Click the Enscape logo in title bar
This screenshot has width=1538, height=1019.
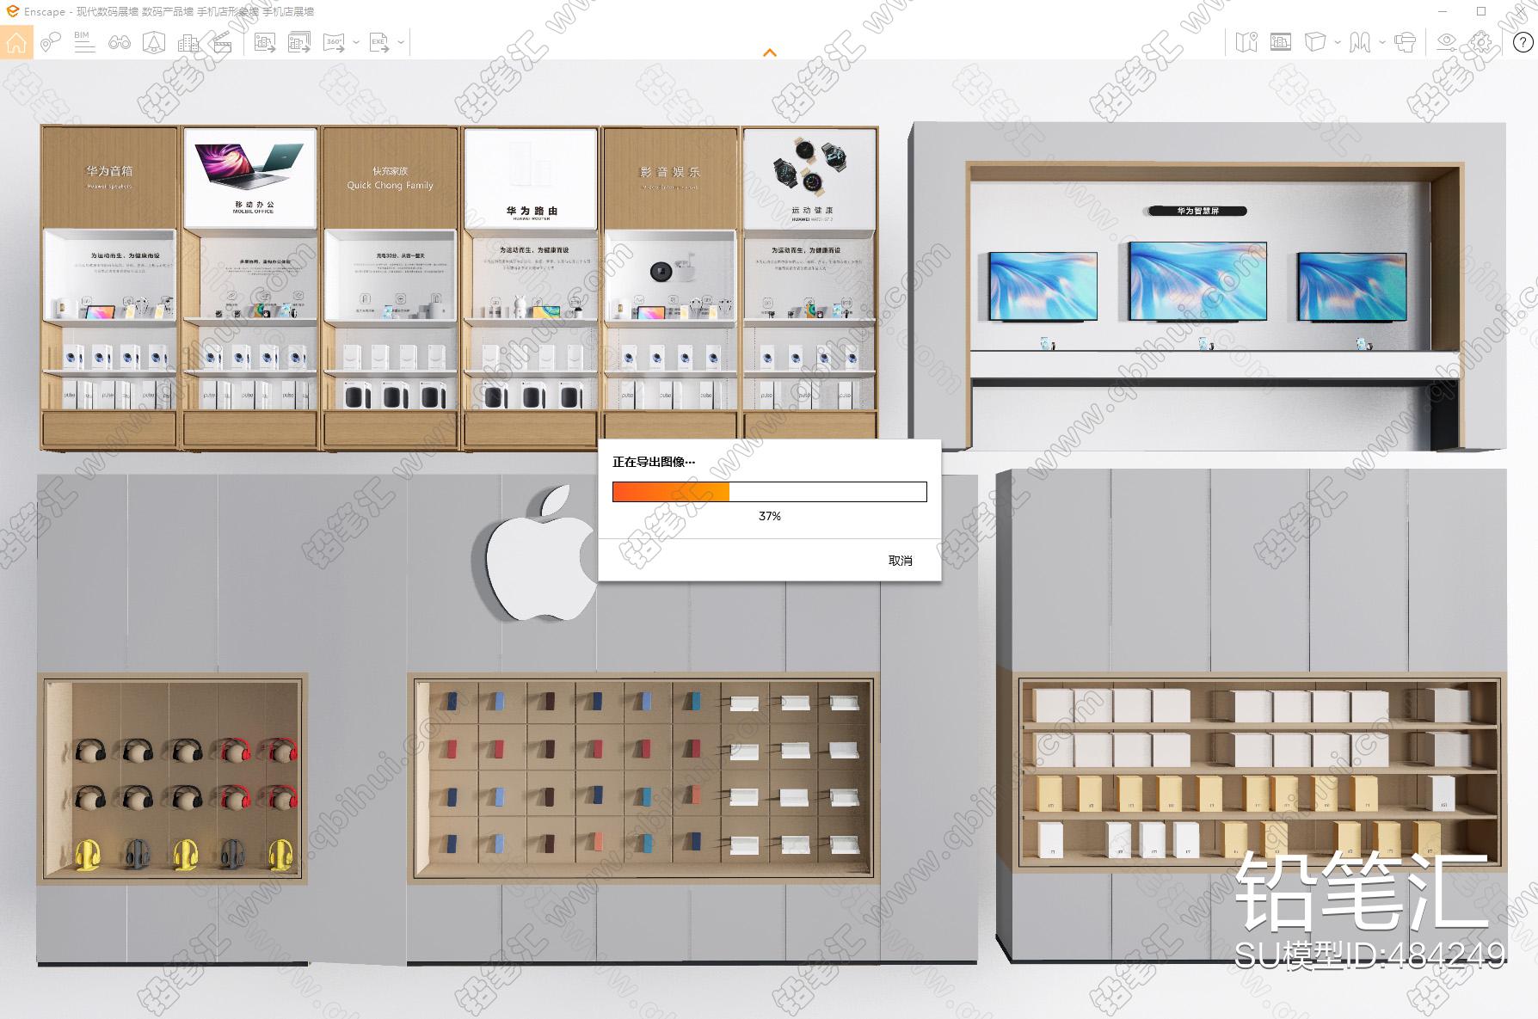[12, 12]
